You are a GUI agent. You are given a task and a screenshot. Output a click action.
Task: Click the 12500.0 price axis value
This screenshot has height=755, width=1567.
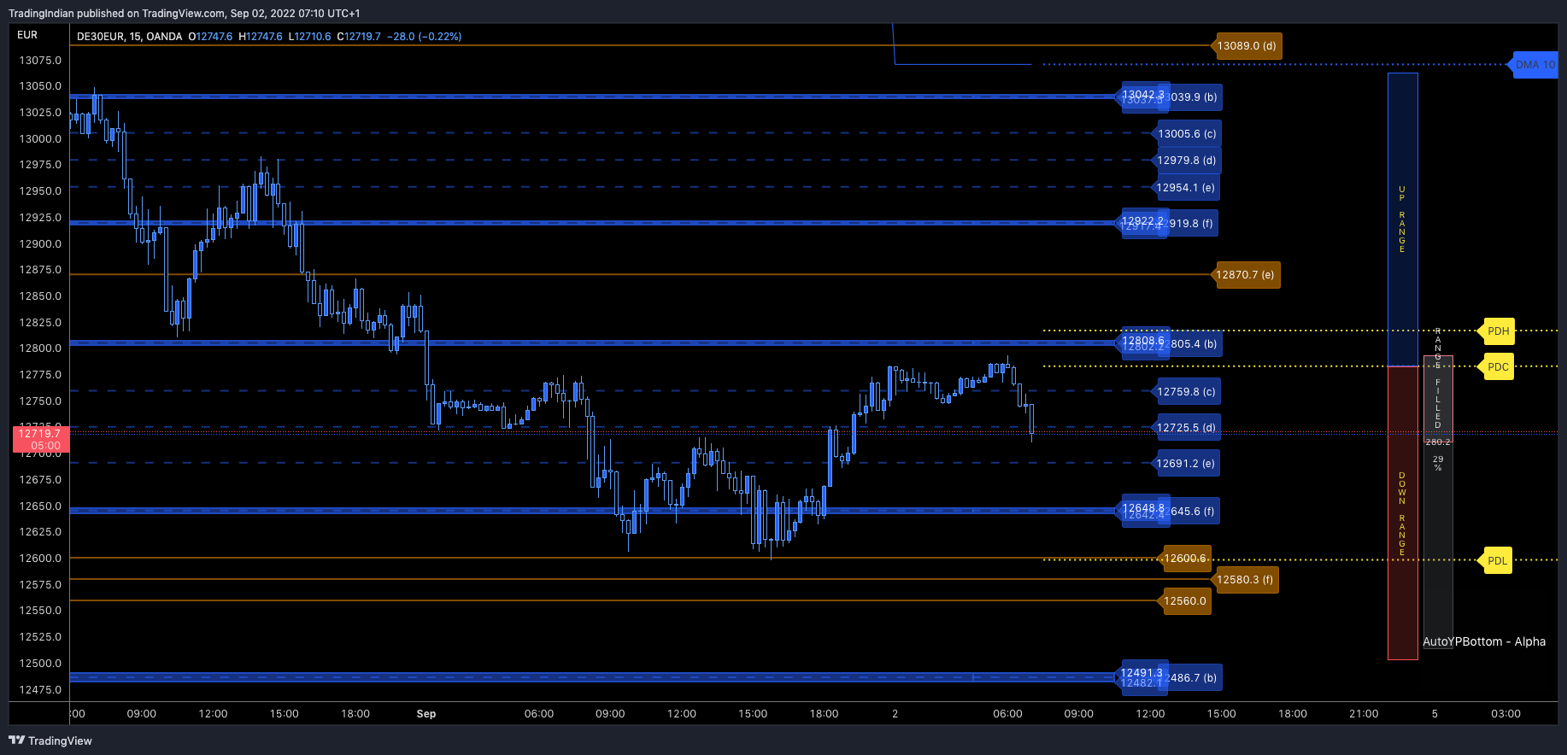point(40,664)
